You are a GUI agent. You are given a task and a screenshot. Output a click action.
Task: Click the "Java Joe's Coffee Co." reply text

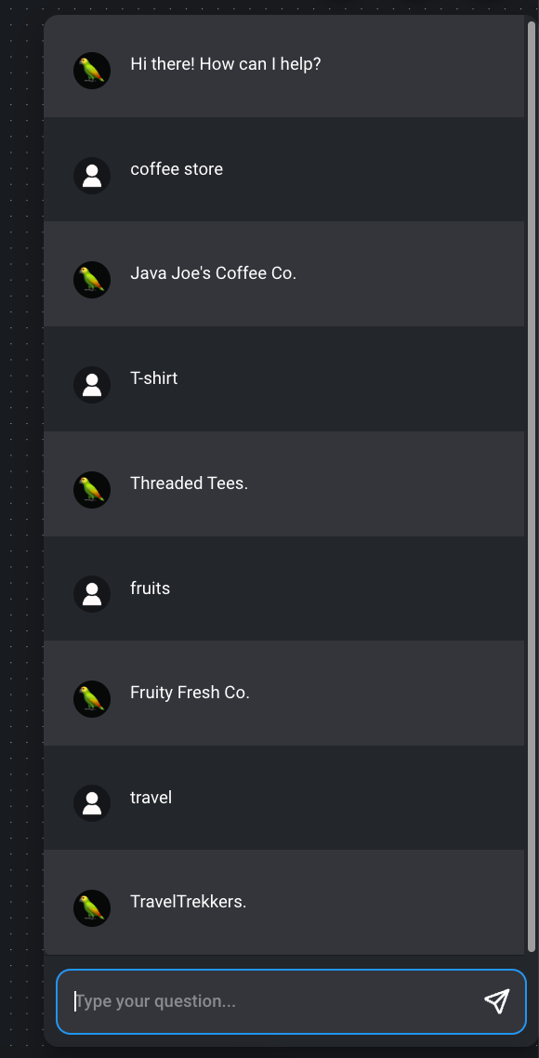click(213, 273)
